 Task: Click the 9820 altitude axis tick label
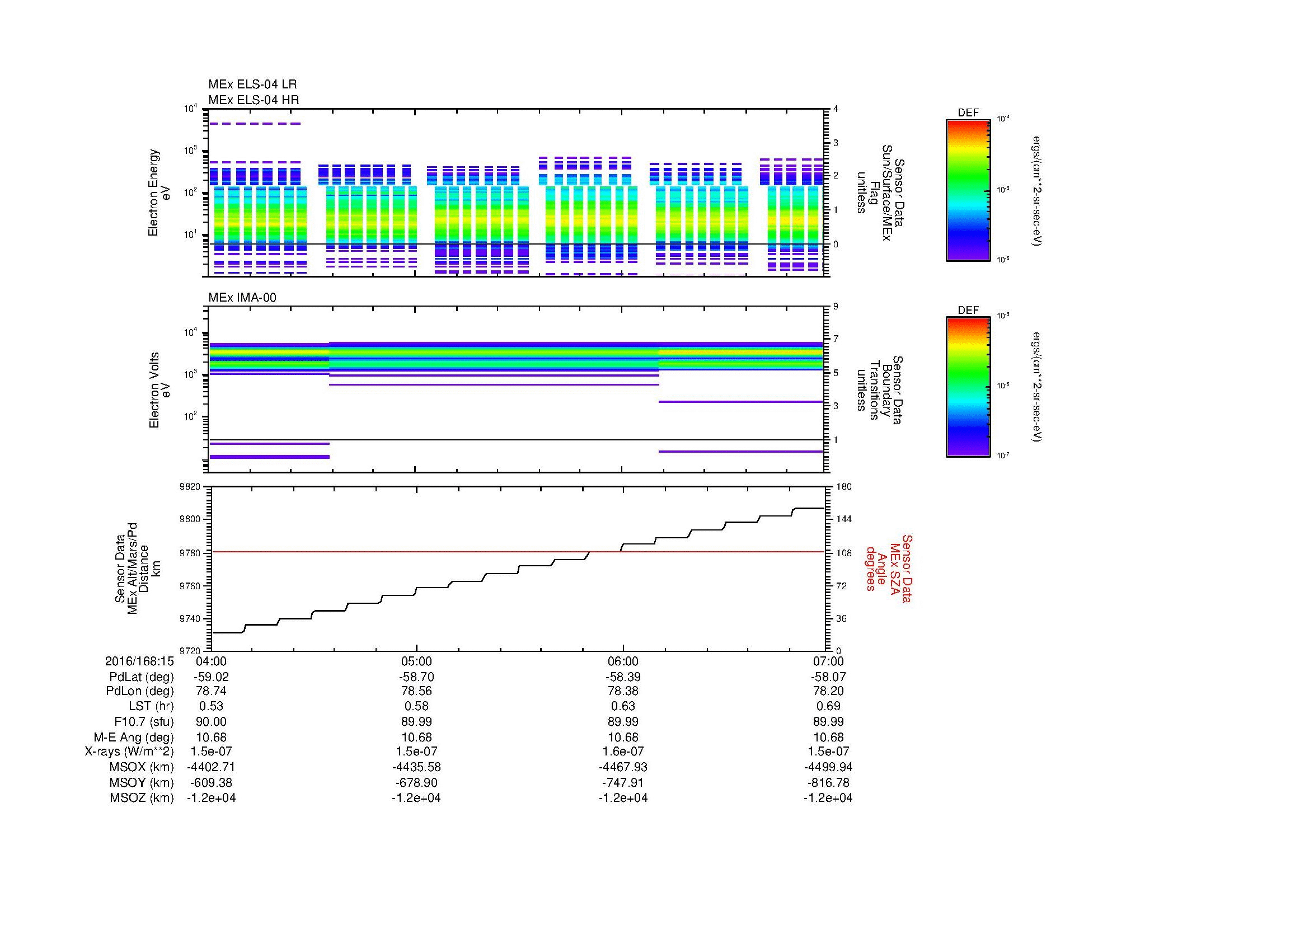pyautogui.click(x=191, y=487)
